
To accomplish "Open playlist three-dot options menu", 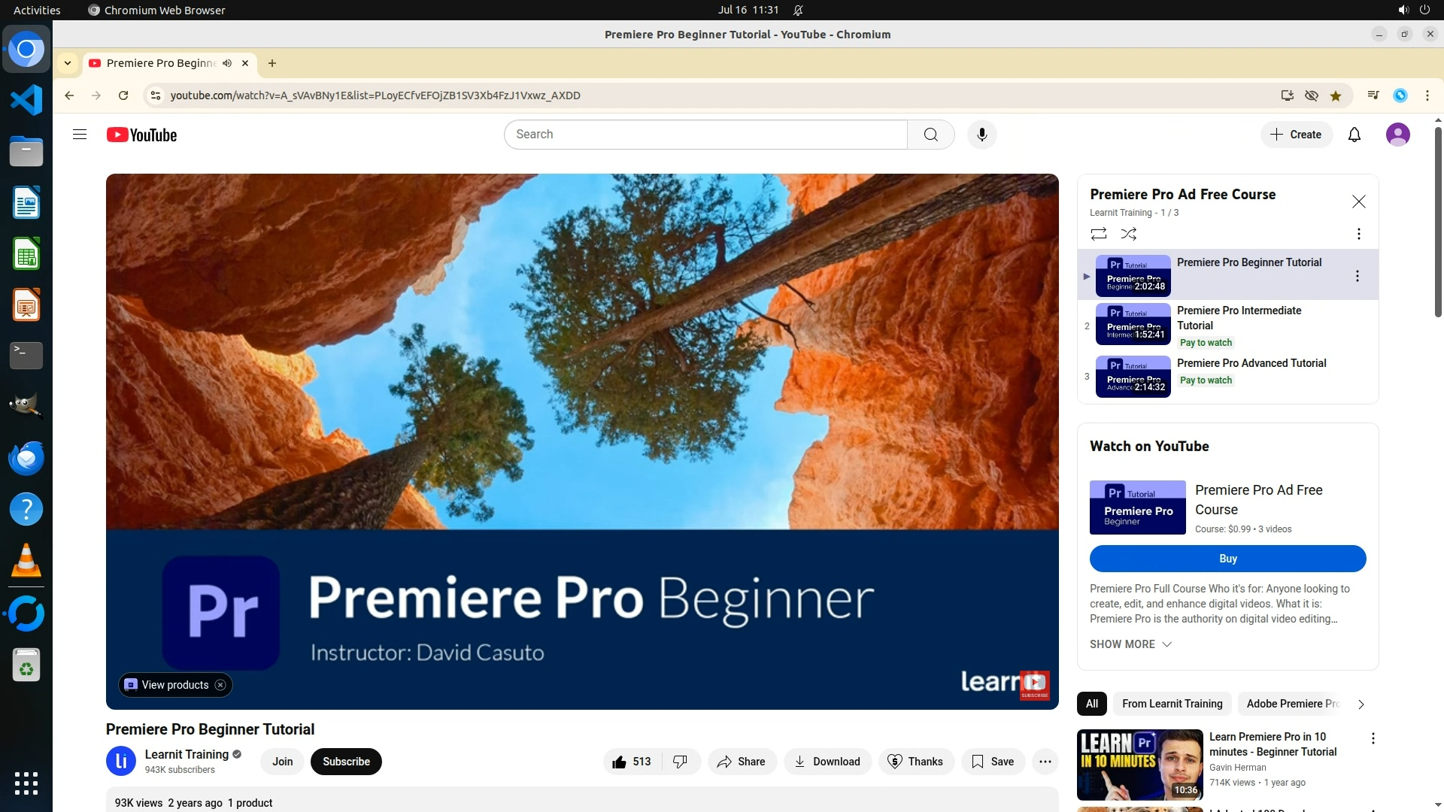I will [x=1358, y=234].
